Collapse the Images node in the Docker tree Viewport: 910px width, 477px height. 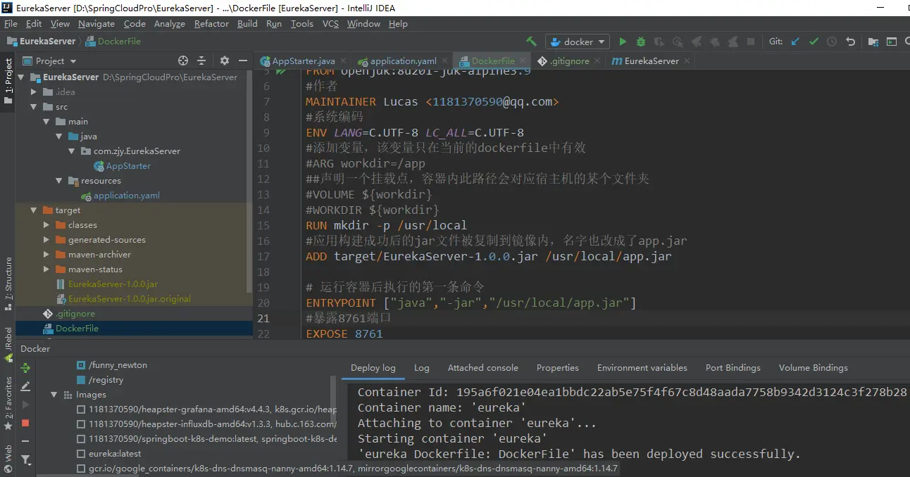coord(54,395)
